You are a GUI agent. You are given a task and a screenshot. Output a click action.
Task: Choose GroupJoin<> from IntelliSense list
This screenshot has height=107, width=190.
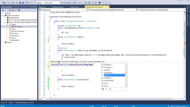pos(109,67)
